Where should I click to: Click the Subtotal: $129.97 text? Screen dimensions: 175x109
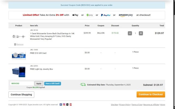click(153, 85)
